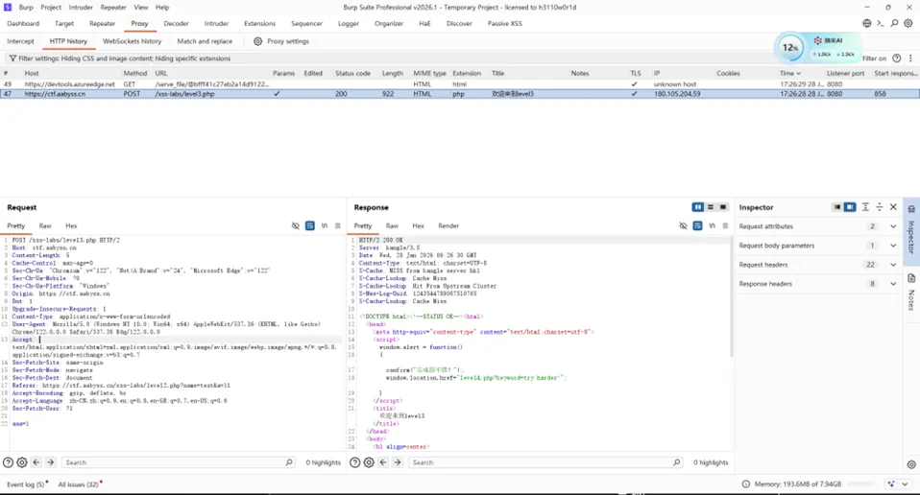
Task: Open the Burp menu
Action: (x=26, y=7)
